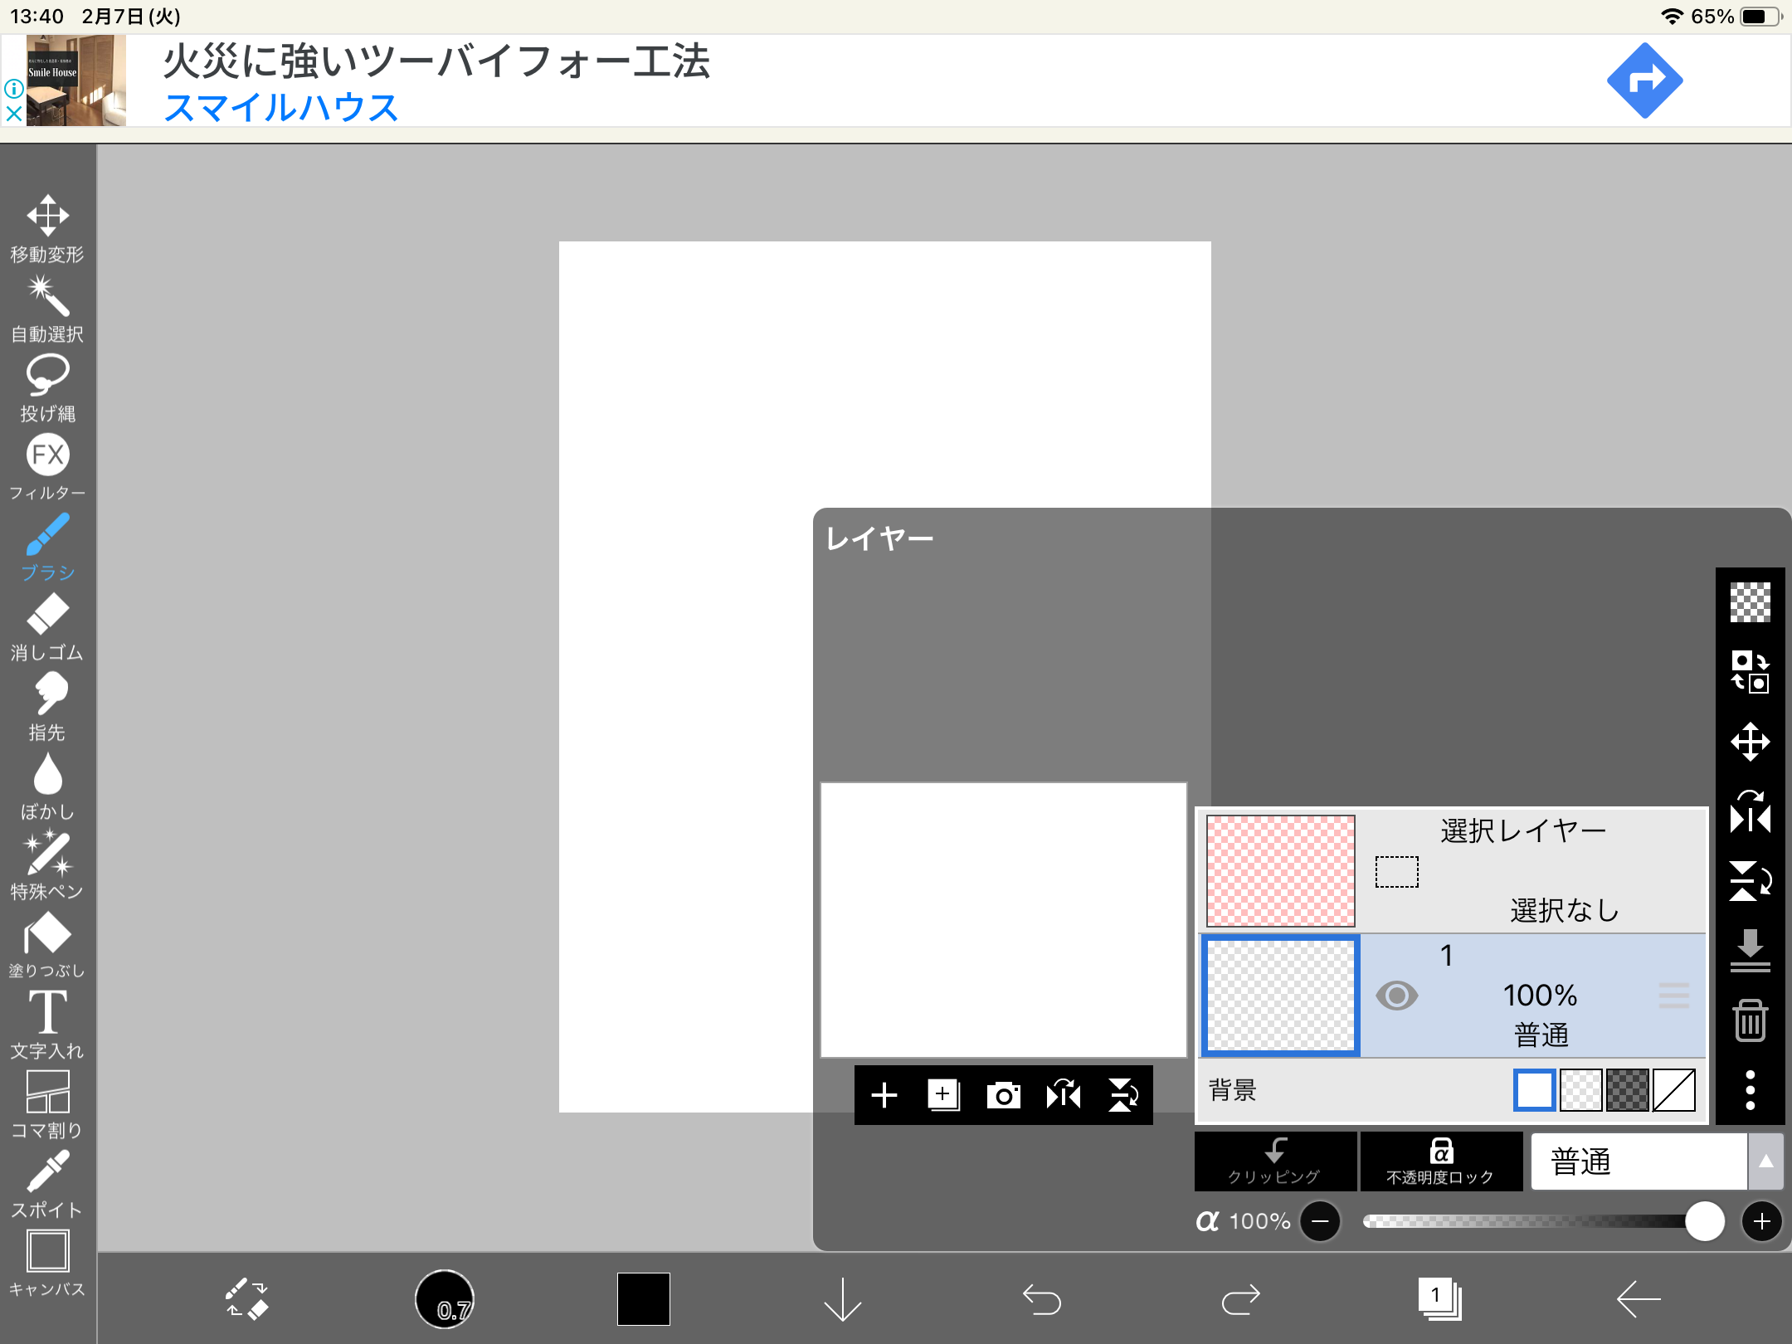
Task: Select the 自動選択 magic wand tool
Action: 47,307
